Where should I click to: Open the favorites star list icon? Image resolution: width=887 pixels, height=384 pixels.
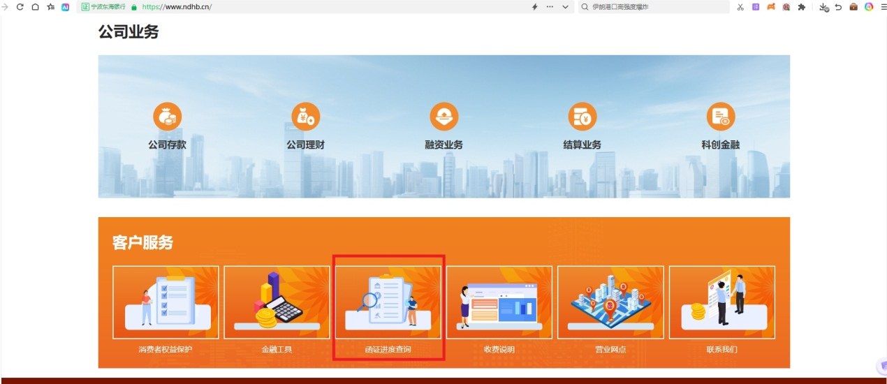[50, 7]
